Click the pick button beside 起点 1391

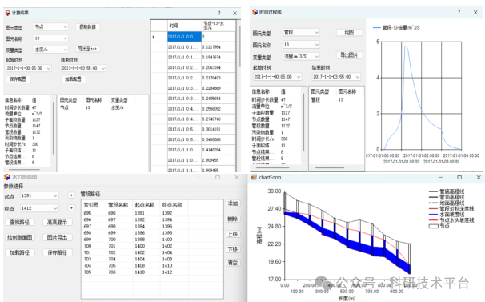pyautogui.click(x=71, y=195)
